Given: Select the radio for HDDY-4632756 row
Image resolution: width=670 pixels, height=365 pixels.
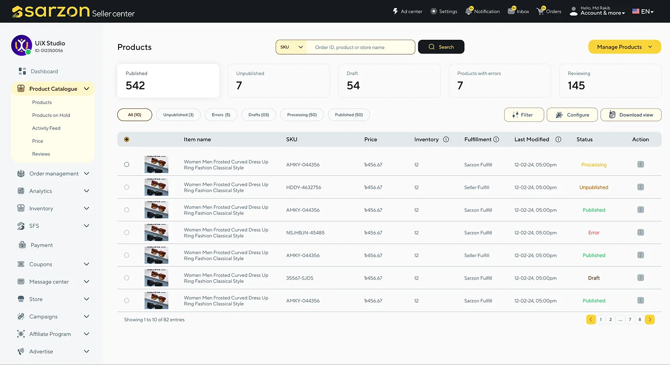Looking at the screenshot, I should 126,187.
